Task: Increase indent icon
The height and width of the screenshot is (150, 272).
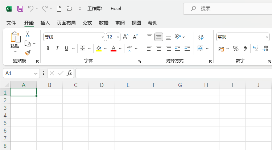Action: click(187, 49)
